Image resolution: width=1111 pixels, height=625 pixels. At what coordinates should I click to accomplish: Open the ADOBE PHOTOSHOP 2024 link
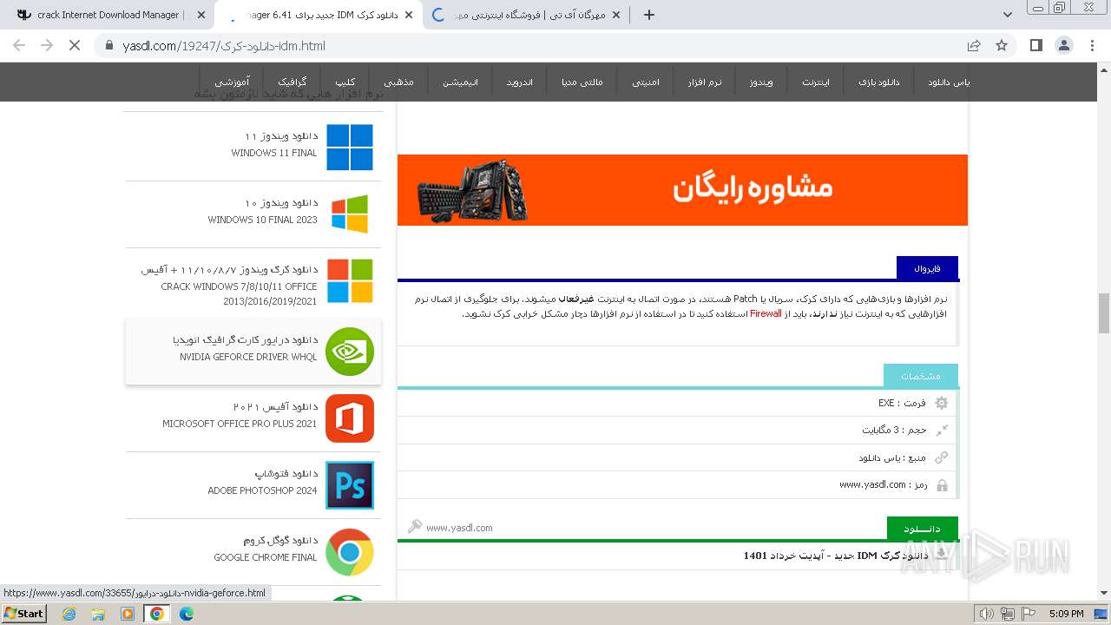[x=262, y=490]
